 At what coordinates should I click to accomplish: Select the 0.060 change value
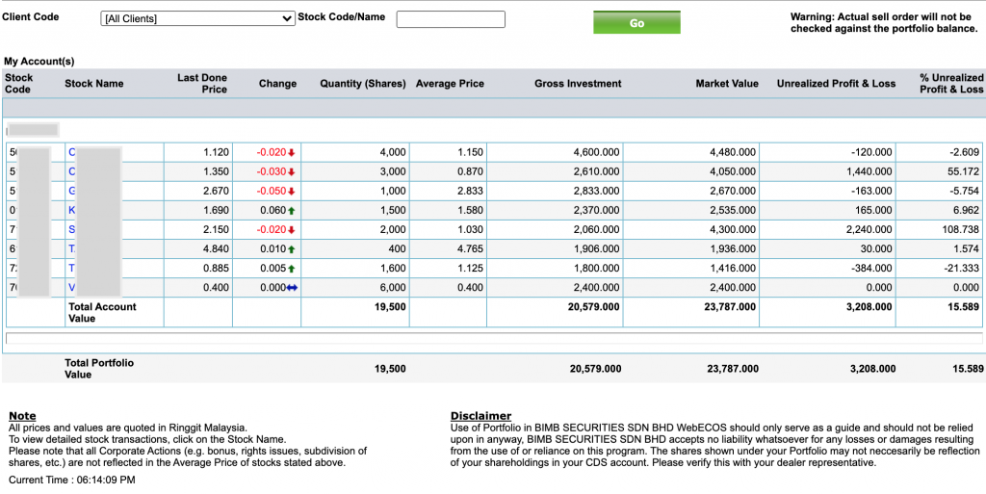[272, 211]
